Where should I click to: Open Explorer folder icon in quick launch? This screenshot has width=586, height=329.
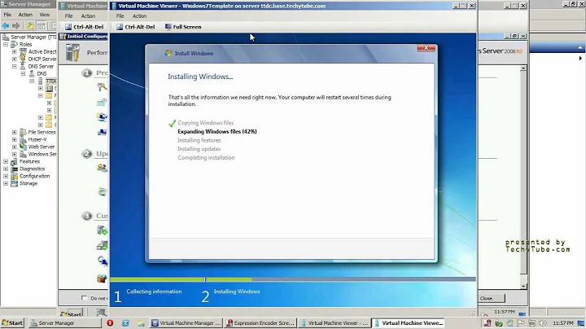pos(141,323)
